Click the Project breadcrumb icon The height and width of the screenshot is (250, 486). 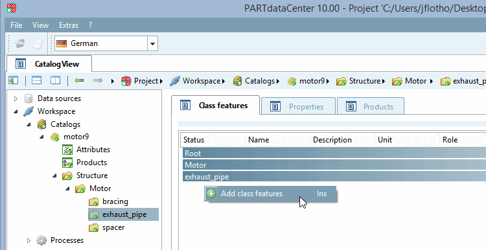point(126,81)
